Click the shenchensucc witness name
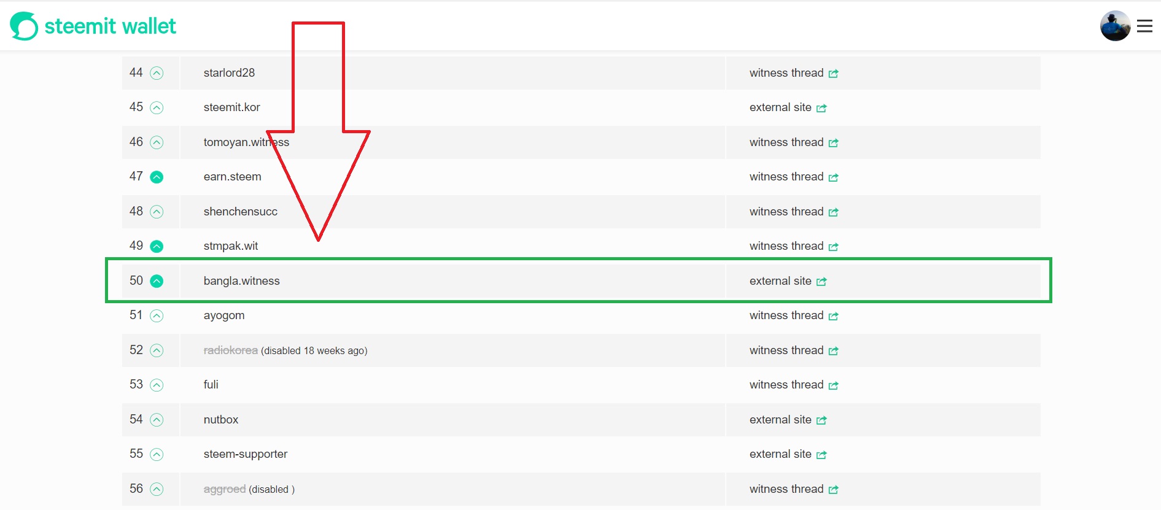This screenshot has width=1161, height=510. click(x=241, y=212)
